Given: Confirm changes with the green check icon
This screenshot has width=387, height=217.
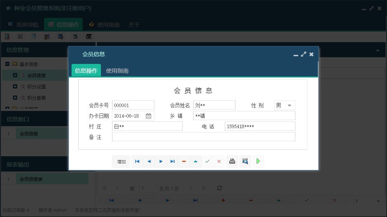Looking at the screenshot, I should point(207,161).
